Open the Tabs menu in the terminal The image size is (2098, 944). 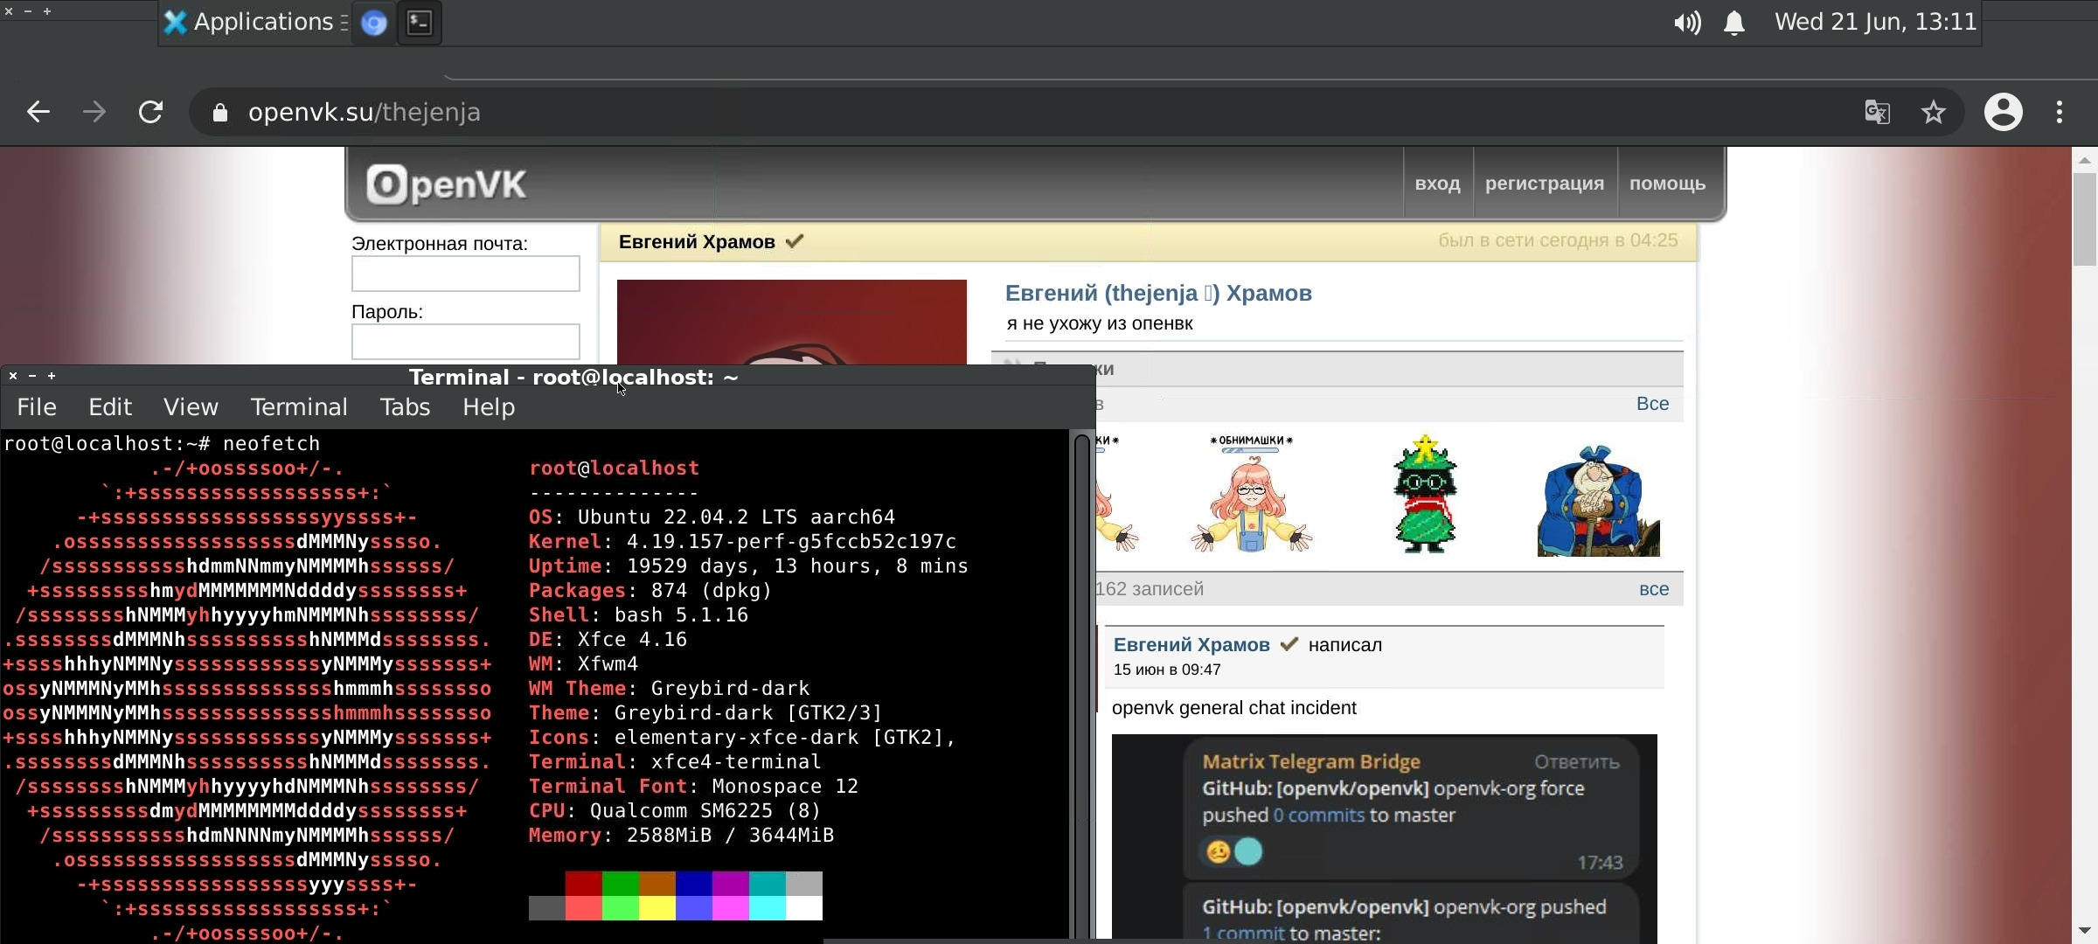pyautogui.click(x=405, y=407)
